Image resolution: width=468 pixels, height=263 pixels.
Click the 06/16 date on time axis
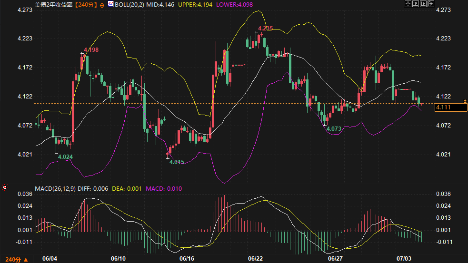tap(187, 259)
